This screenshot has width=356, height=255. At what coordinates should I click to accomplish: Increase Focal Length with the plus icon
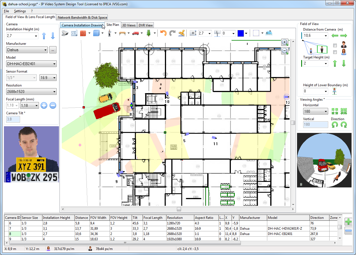coord(44,105)
